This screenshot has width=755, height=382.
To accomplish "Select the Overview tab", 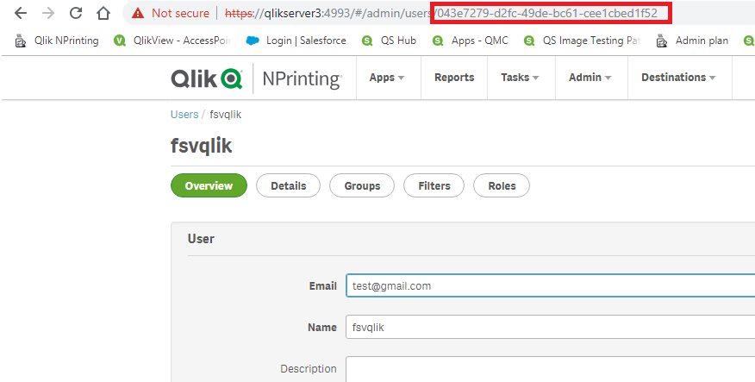I will pos(209,186).
